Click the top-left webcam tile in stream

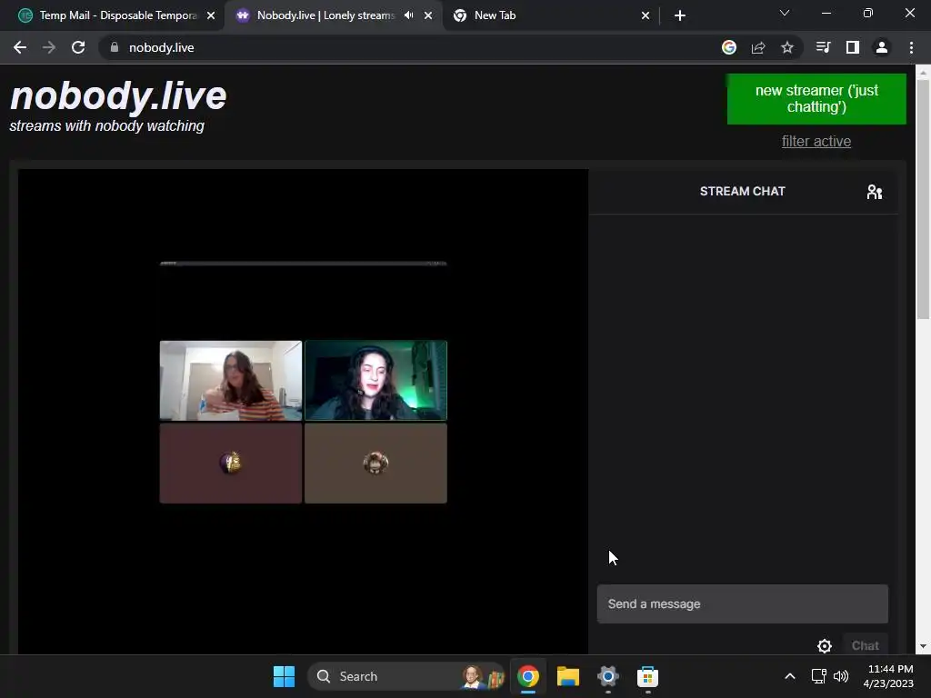click(230, 381)
